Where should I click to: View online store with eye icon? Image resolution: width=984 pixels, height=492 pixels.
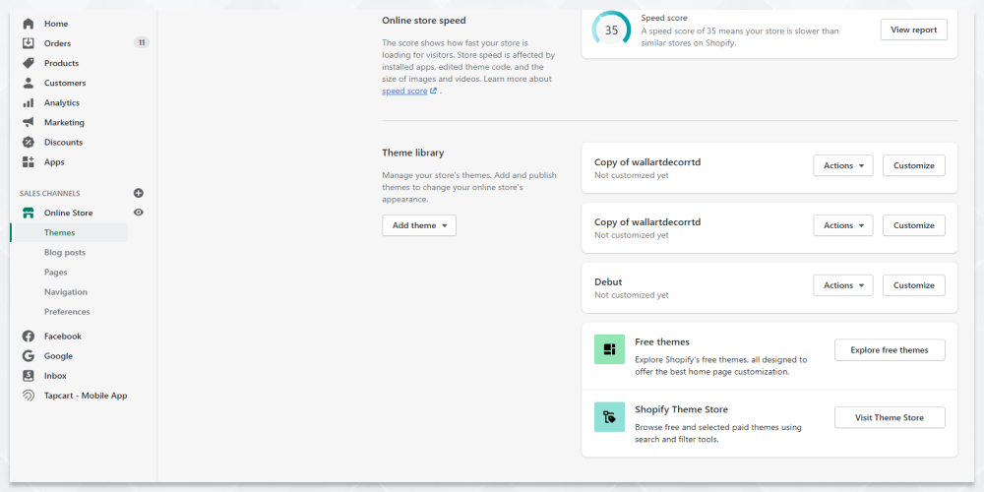tap(139, 213)
